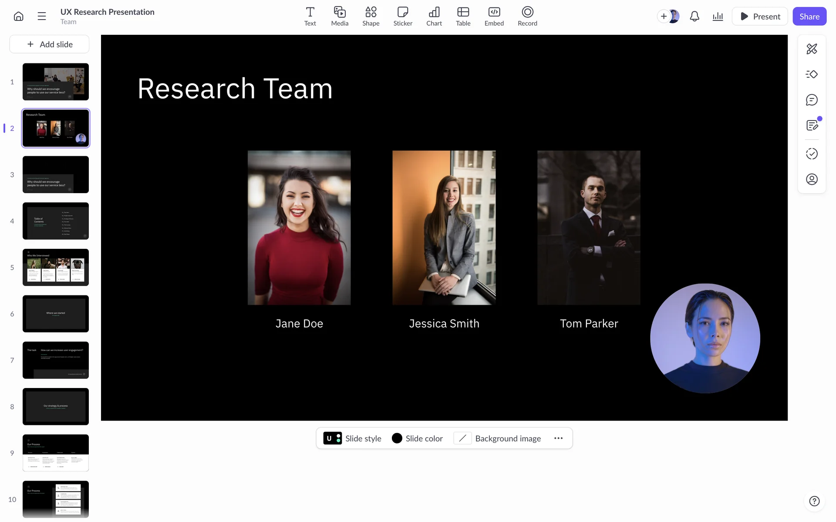The width and height of the screenshot is (836, 522).
Task: Open speaker notes panel icon
Action: [812, 126]
